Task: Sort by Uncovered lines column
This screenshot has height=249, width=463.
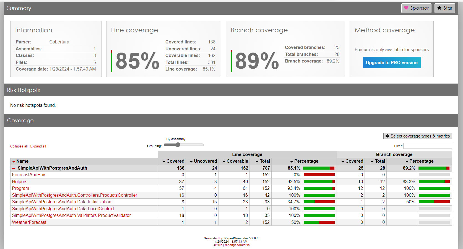Action: [205, 161]
